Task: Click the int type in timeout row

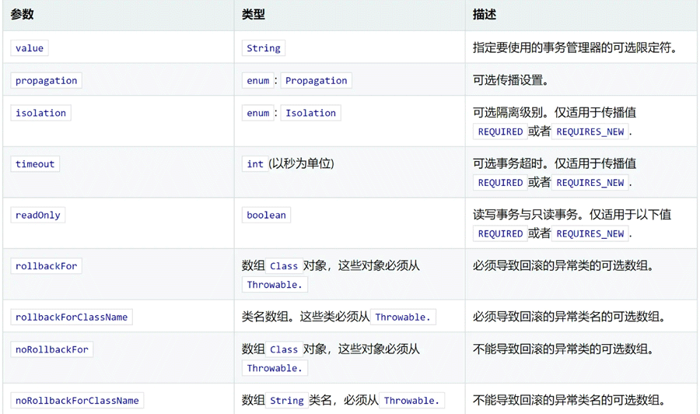Action: coord(255,164)
